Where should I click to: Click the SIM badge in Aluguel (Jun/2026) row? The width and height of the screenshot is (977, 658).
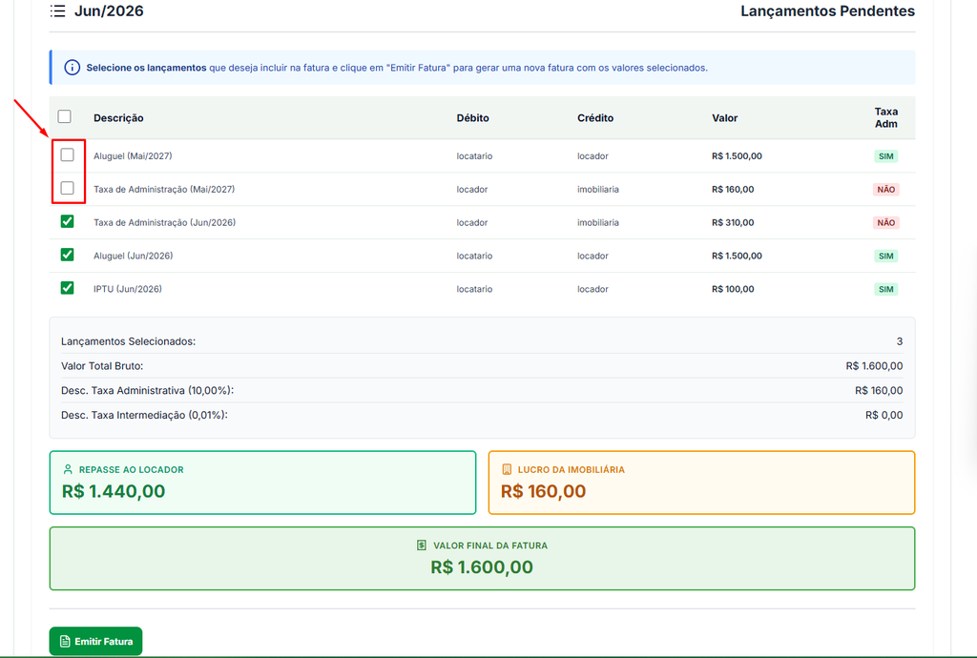click(886, 256)
